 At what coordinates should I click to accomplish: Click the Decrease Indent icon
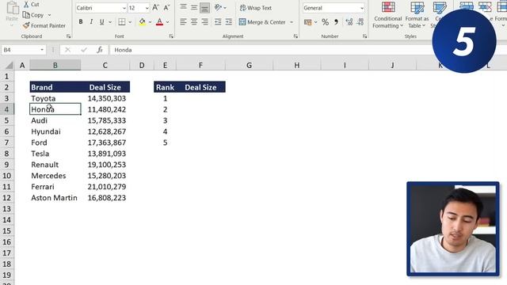tap(218, 22)
